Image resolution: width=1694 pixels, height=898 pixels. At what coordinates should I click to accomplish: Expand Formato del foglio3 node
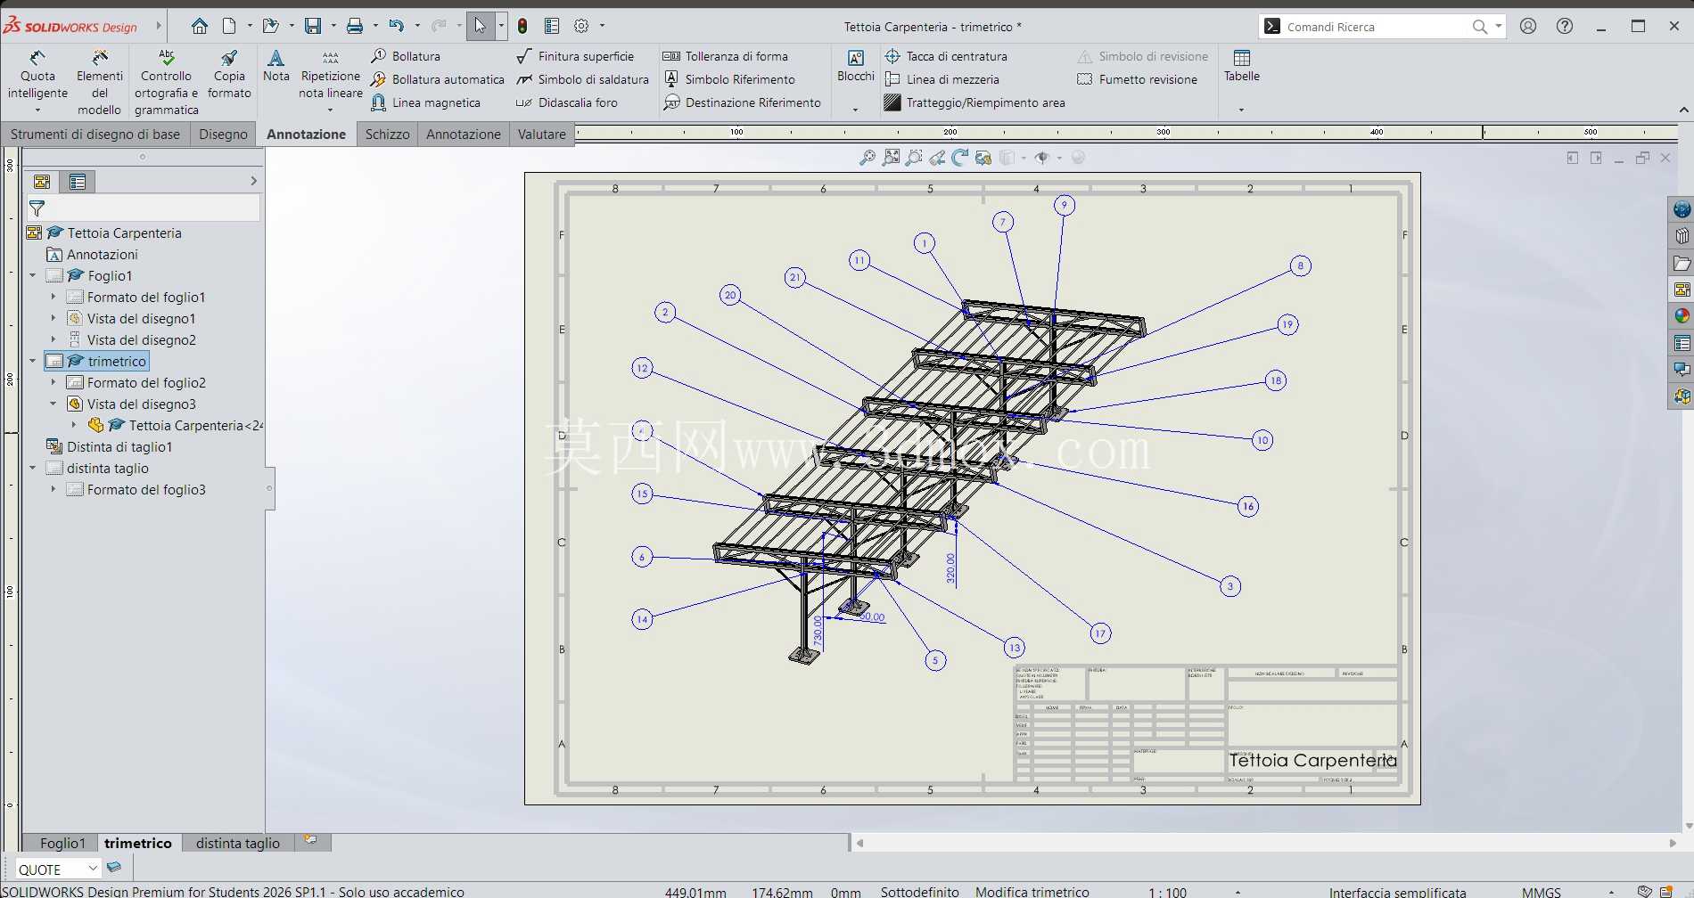[53, 489]
